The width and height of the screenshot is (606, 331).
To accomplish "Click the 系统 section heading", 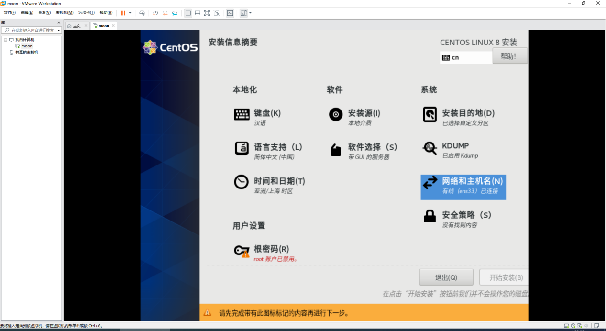I will [x=429, y=89].
